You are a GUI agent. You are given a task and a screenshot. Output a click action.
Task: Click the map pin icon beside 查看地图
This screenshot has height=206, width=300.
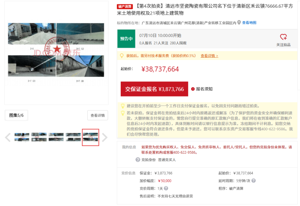click(x=239, y=23)
